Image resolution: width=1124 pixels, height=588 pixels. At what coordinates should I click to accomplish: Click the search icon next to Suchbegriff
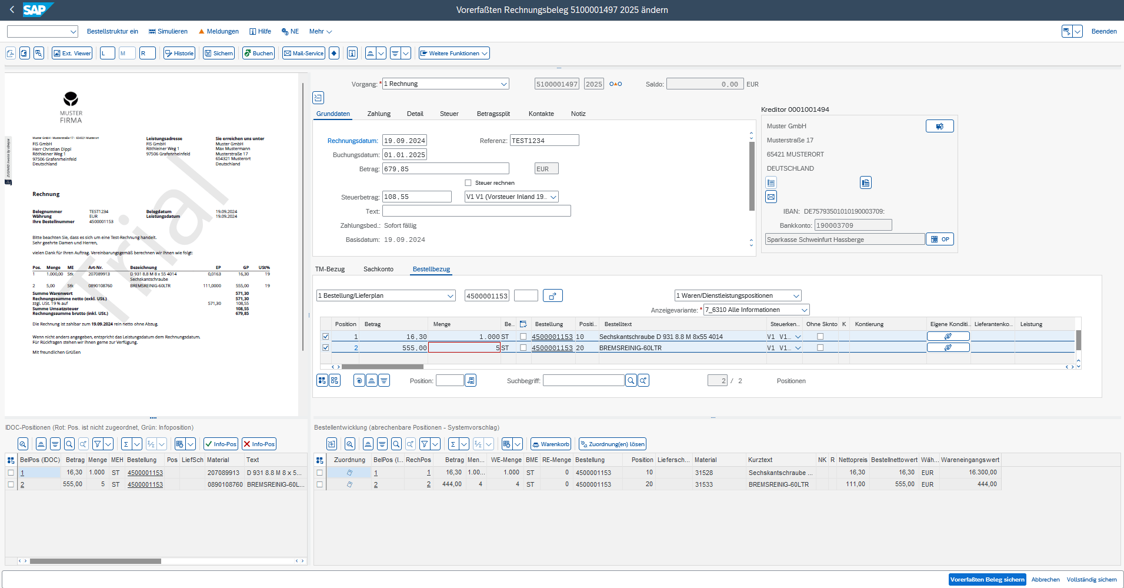pos(631,381)
